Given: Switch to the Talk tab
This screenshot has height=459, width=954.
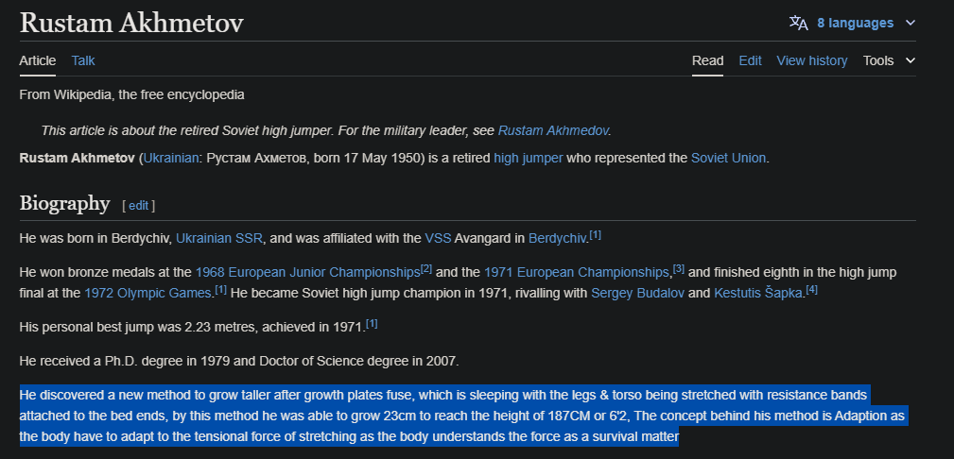Looking at the screenshot, I should (83, 60).
